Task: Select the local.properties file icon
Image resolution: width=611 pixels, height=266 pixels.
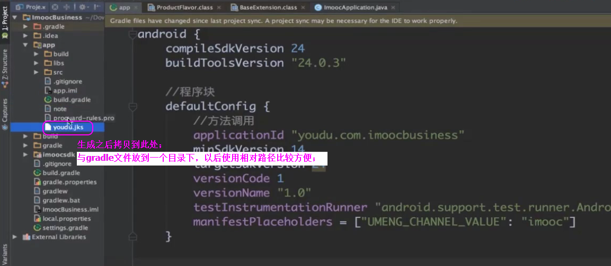Action: (x=38, y=218)
